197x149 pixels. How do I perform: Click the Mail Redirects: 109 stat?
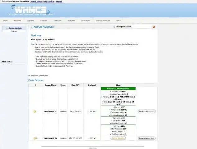pos(118,129)
